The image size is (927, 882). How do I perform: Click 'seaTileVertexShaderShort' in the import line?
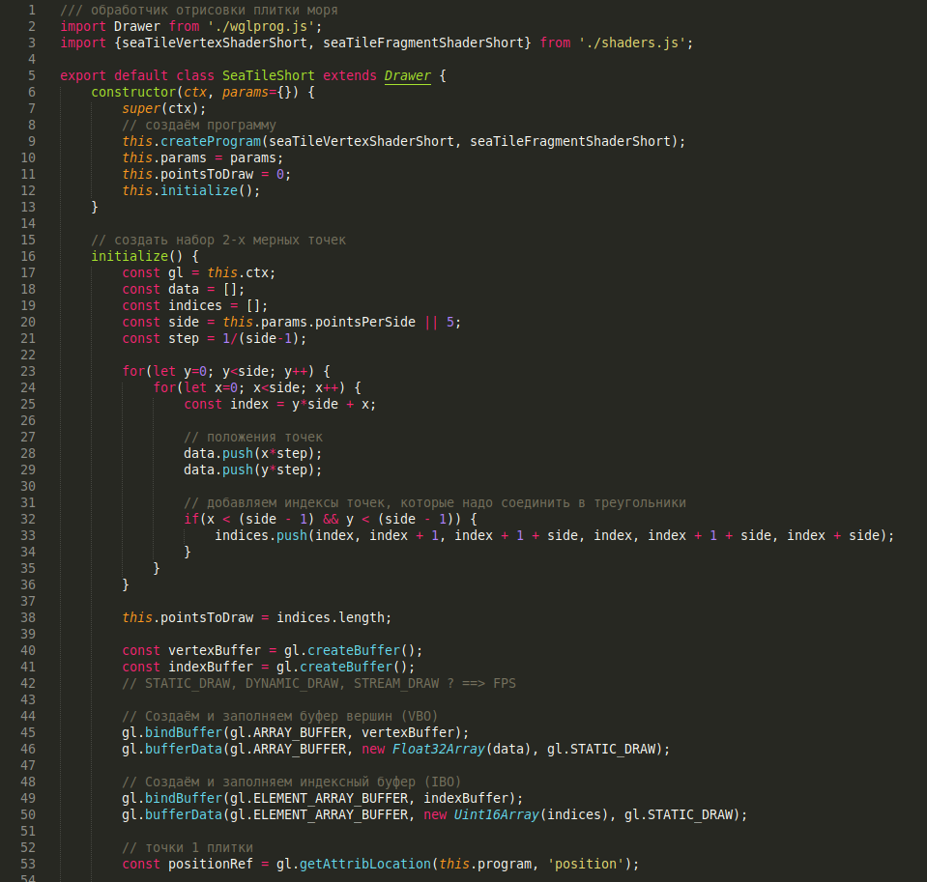click(215, 43)
